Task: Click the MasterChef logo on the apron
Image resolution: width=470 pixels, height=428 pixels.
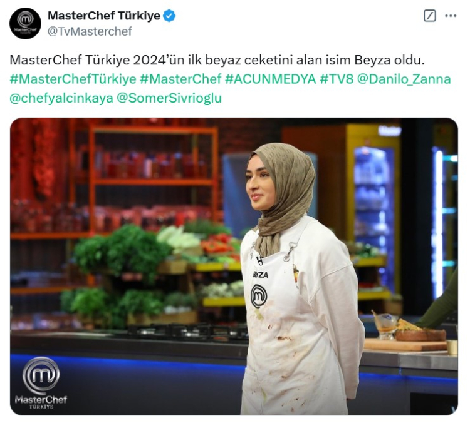Action: pos(259,297)
